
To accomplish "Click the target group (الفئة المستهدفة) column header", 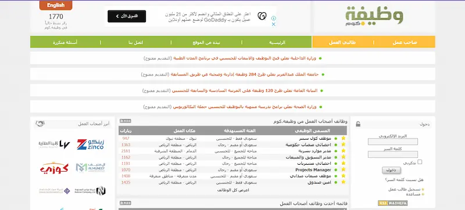I will tap(239, 131).
